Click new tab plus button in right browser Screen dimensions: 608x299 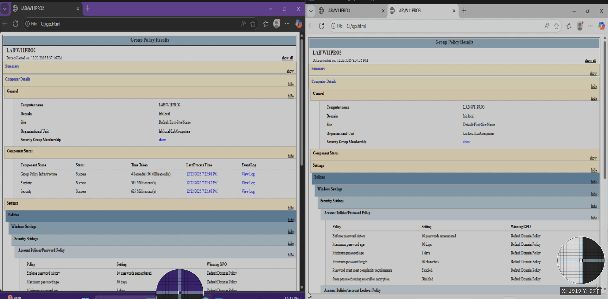464,11
